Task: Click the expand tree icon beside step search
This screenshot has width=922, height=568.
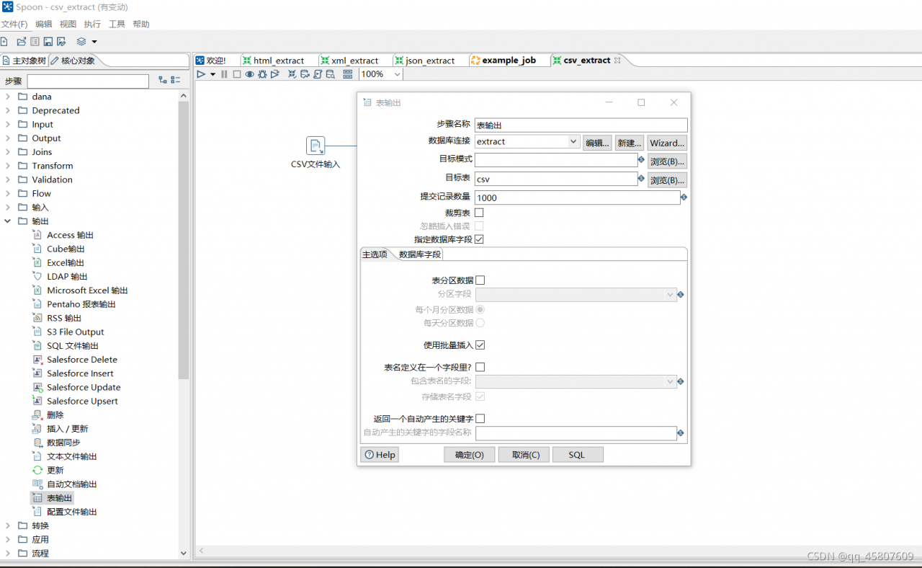Action: click(x=163, y=81)
